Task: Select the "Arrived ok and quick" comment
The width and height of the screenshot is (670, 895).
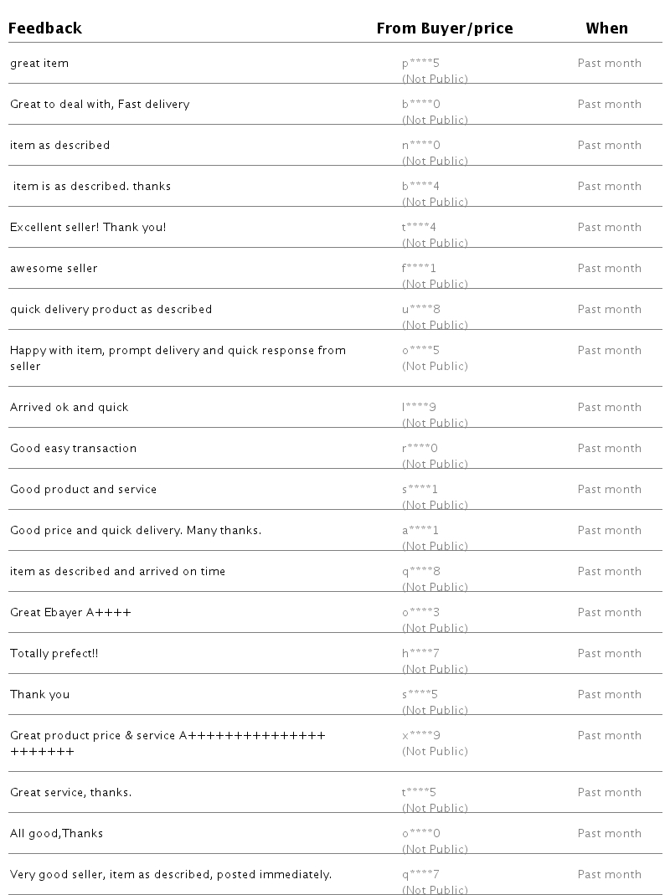Action: tap(70, 408)
